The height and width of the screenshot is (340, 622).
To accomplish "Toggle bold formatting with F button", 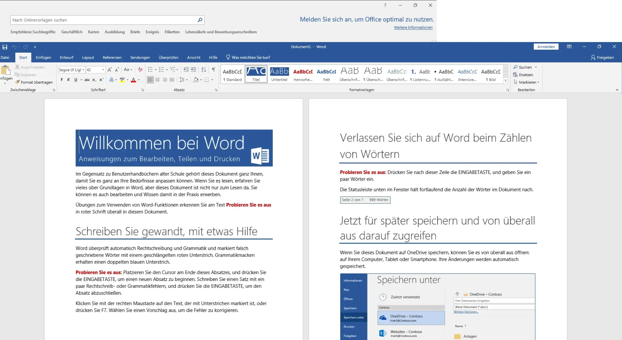I will tap(62, 80).
